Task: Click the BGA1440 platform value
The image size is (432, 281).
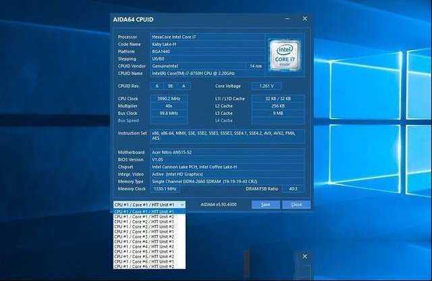Action: [207, 51]
